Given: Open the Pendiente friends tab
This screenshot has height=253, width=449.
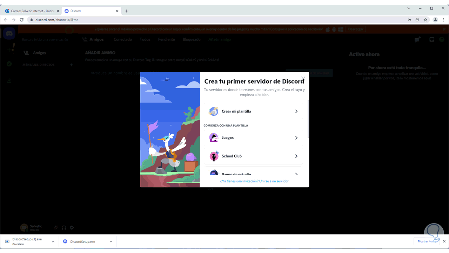Looking at the screenshot, I should click(167, 39).
